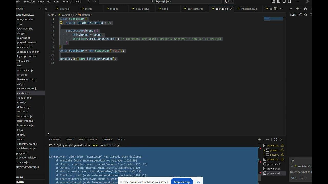Click the playwrightjava command center search
The height and width of the screenshot is (184, 328).
click(x=160, y=2)
